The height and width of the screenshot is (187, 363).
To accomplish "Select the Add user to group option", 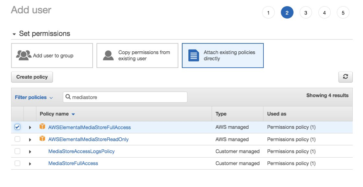I will [52, 55].
